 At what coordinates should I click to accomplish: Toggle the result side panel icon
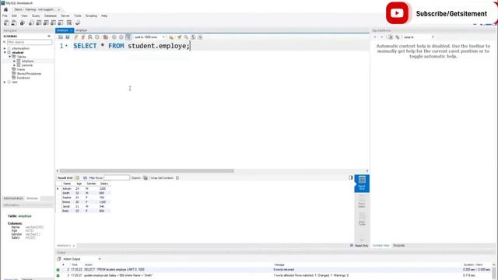(351, 177)
